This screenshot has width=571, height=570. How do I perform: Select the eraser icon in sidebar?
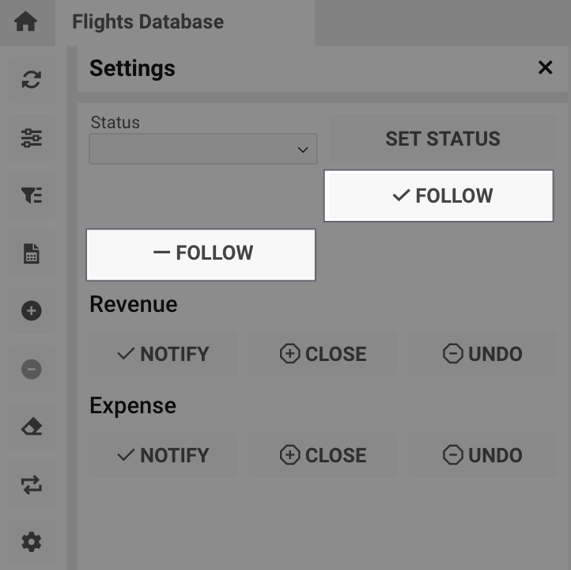pyautogui.click(x=32, y=427)
